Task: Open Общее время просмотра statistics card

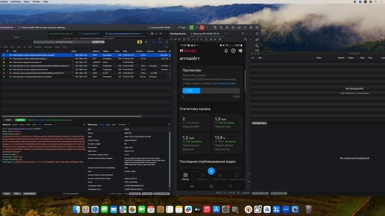Action: (227, 143)
